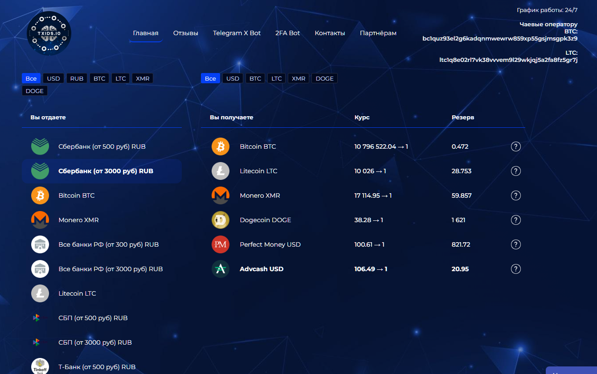
Task: Open help question mark for Advcash row
Action: 516,269
